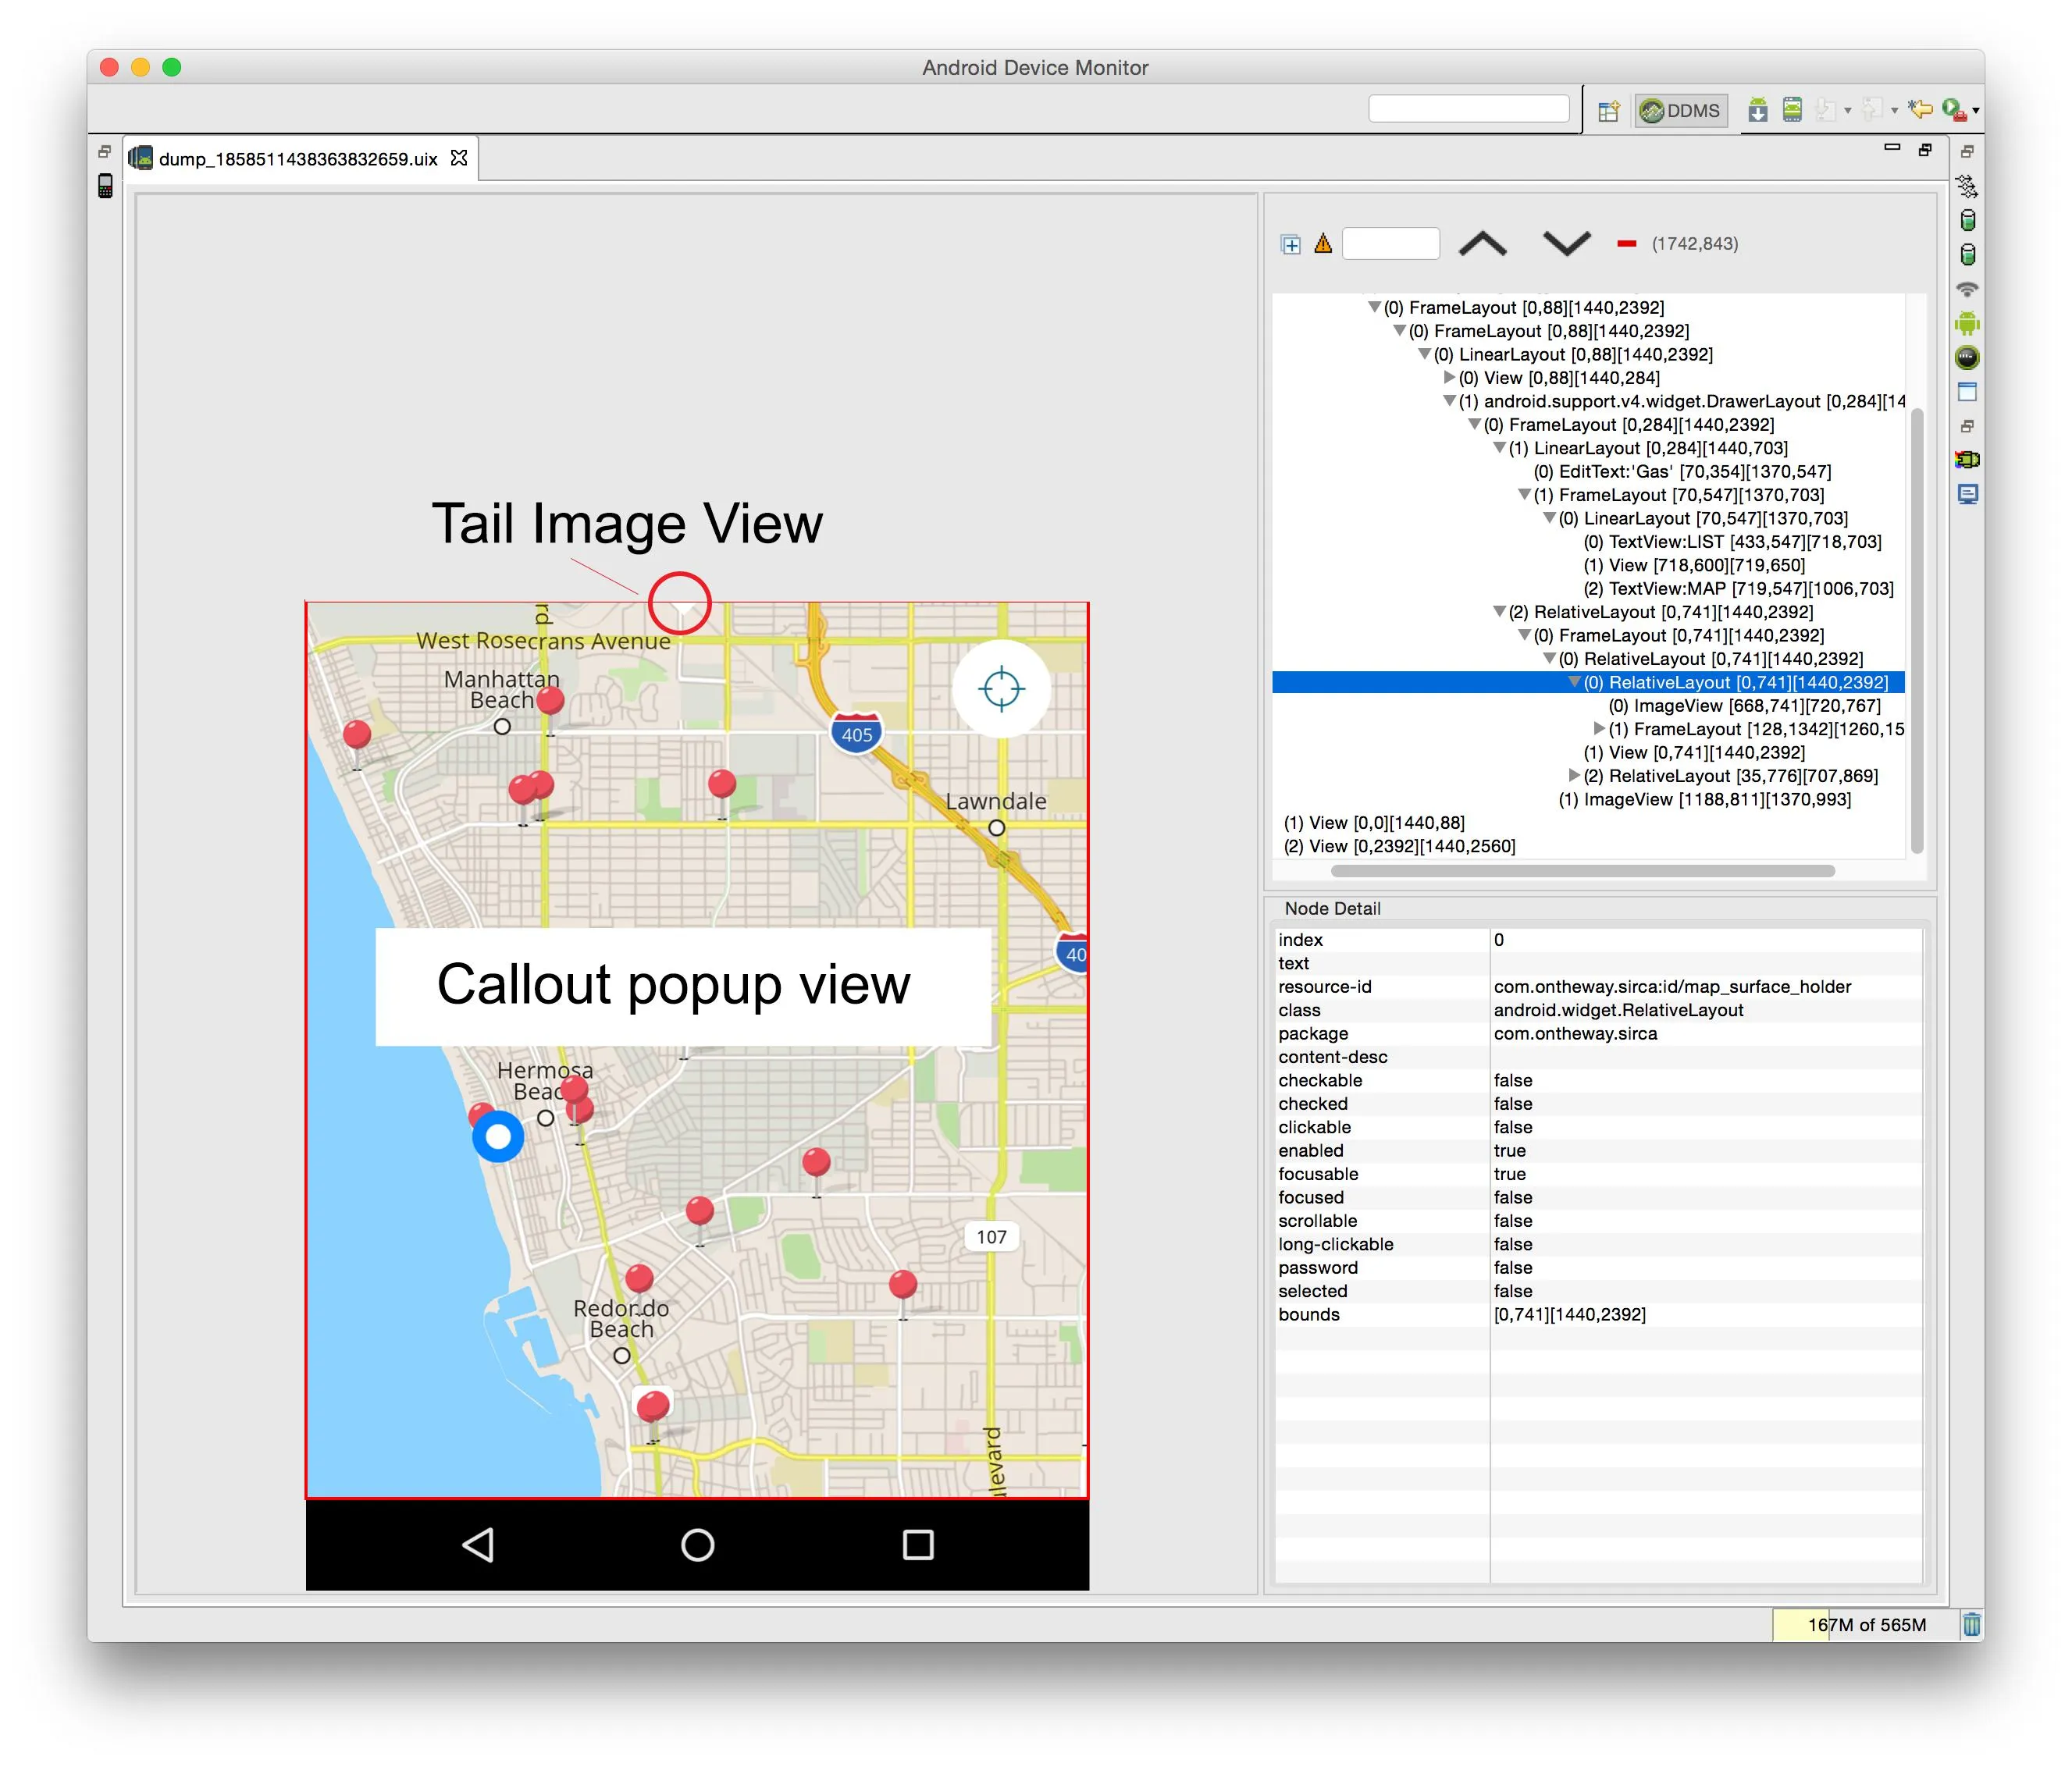Click the red minus delete-search button
The image size is (2072, 1767).
[1626, 244]
